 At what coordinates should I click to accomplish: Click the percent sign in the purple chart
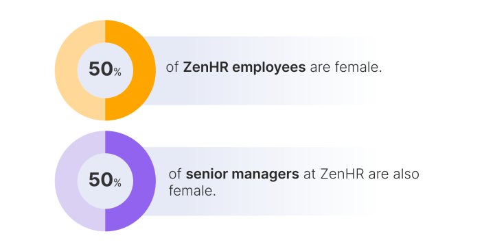(117, 183)
